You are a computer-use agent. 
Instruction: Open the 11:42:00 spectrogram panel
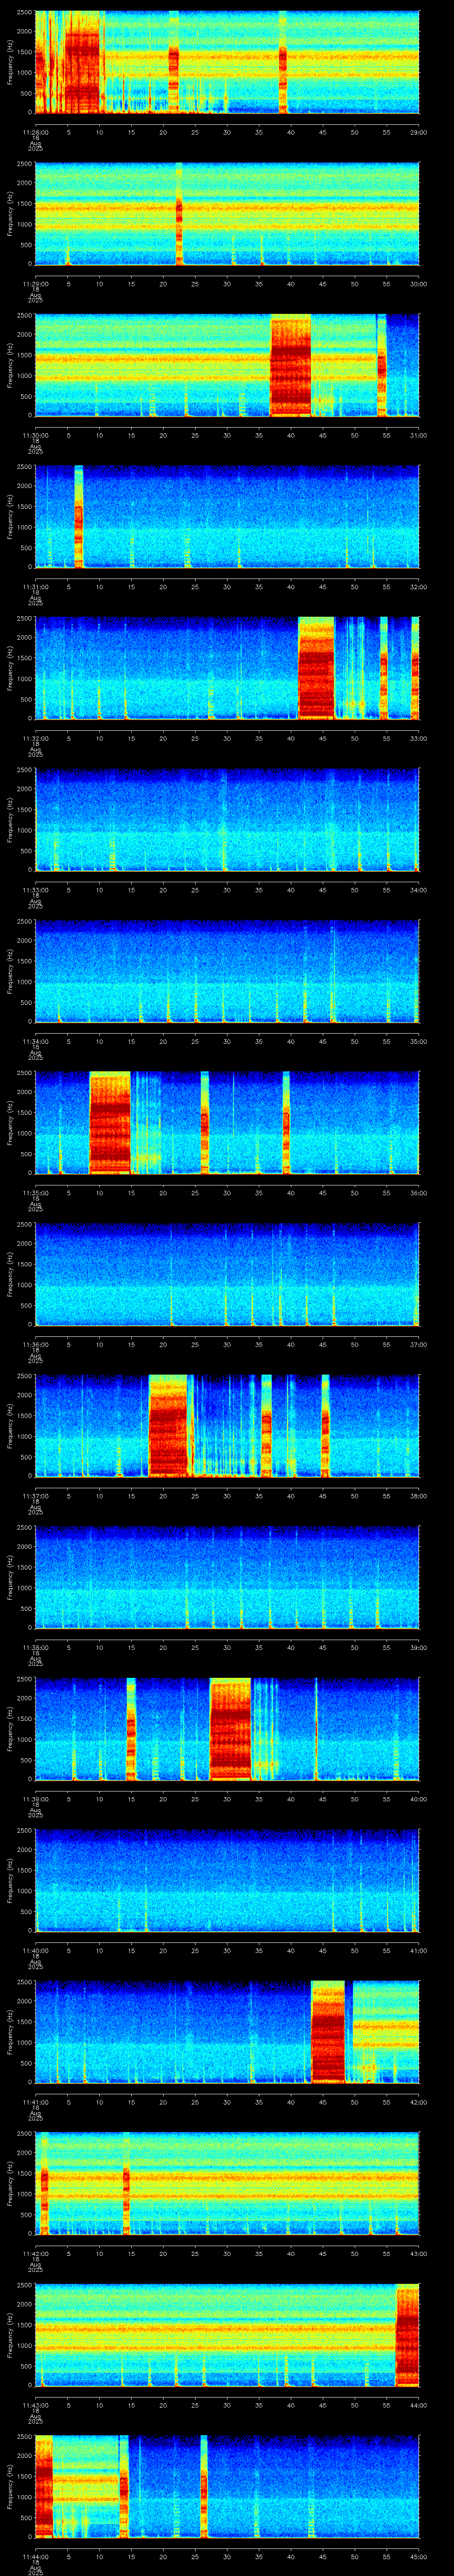click(227, 2183)
